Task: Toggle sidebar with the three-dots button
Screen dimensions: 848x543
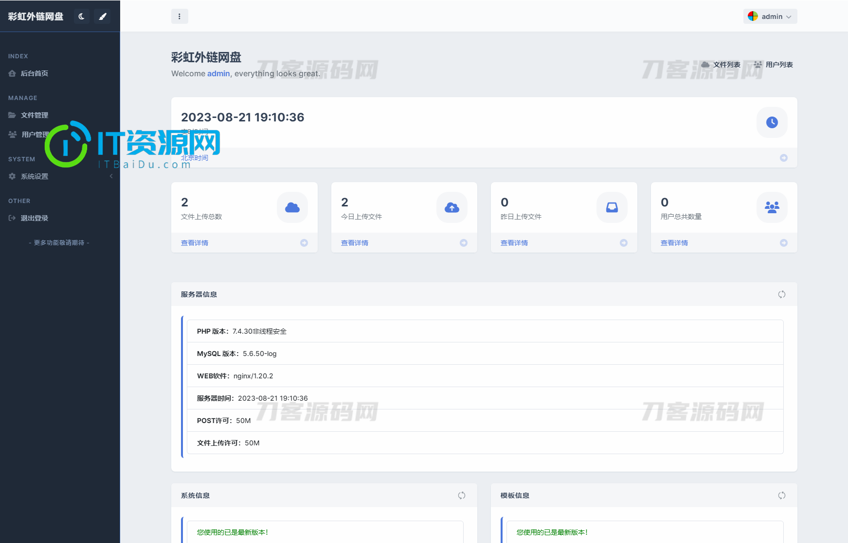Action: tap(180, 17)
